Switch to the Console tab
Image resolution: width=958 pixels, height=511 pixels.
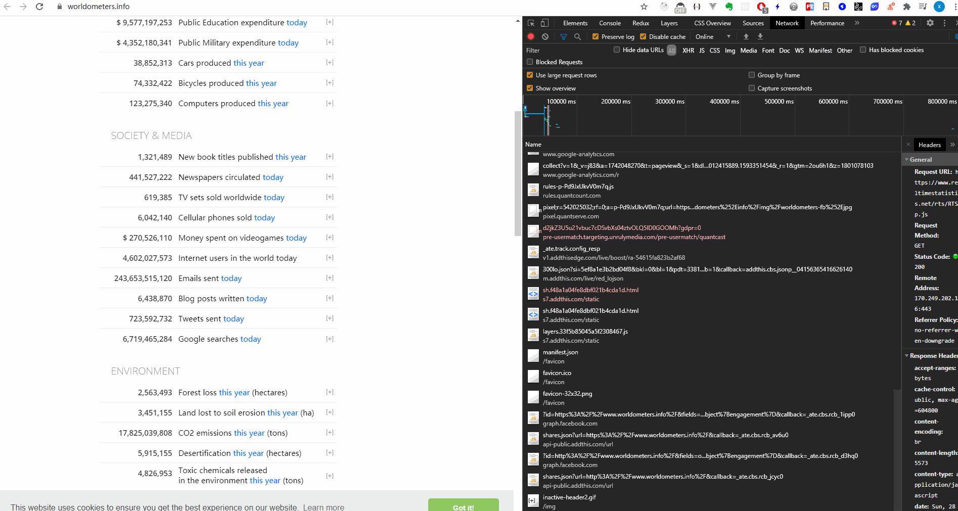610,23
